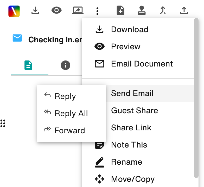Viewport: 204px width, 187px height.
Task: Select Download from the dropdown menu
Action: coord(138,29)
